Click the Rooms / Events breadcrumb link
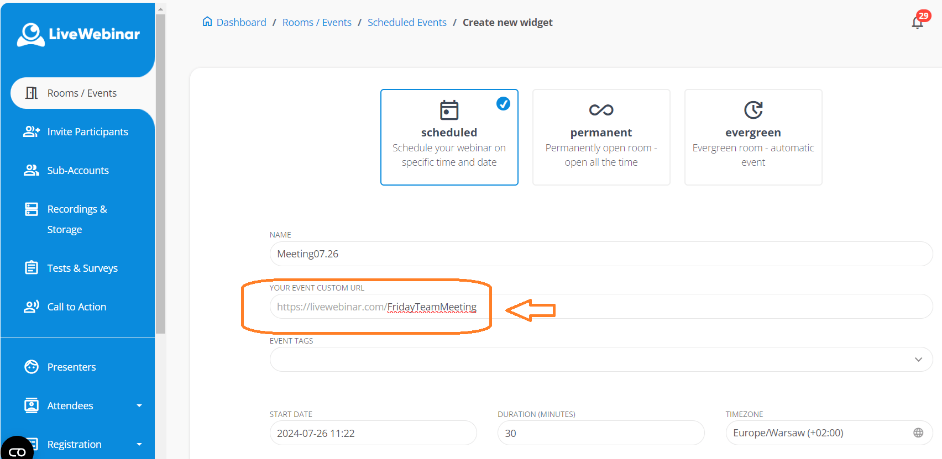Image resolution: width=942 pixels, height=459 pixels. (x=317, y=23)
